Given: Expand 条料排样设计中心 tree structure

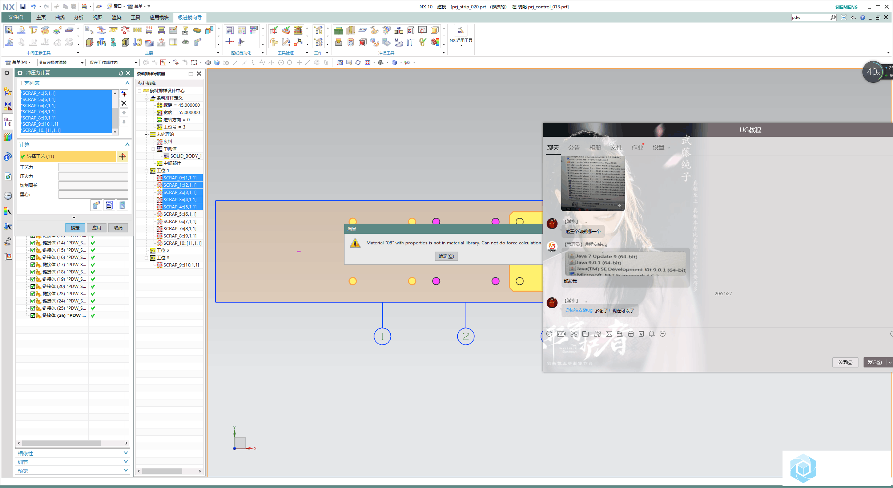Looking at the screenshot, I should (x=141, y=91).
